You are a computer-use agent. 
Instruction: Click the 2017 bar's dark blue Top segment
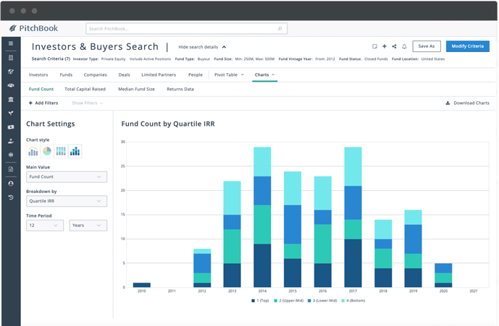pos(353,263)
